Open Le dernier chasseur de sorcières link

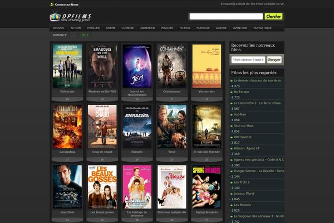[257, 81]
